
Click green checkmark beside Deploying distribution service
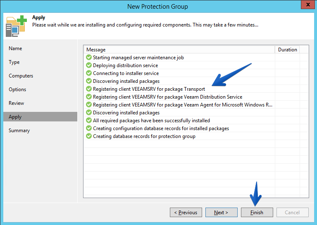89,65
